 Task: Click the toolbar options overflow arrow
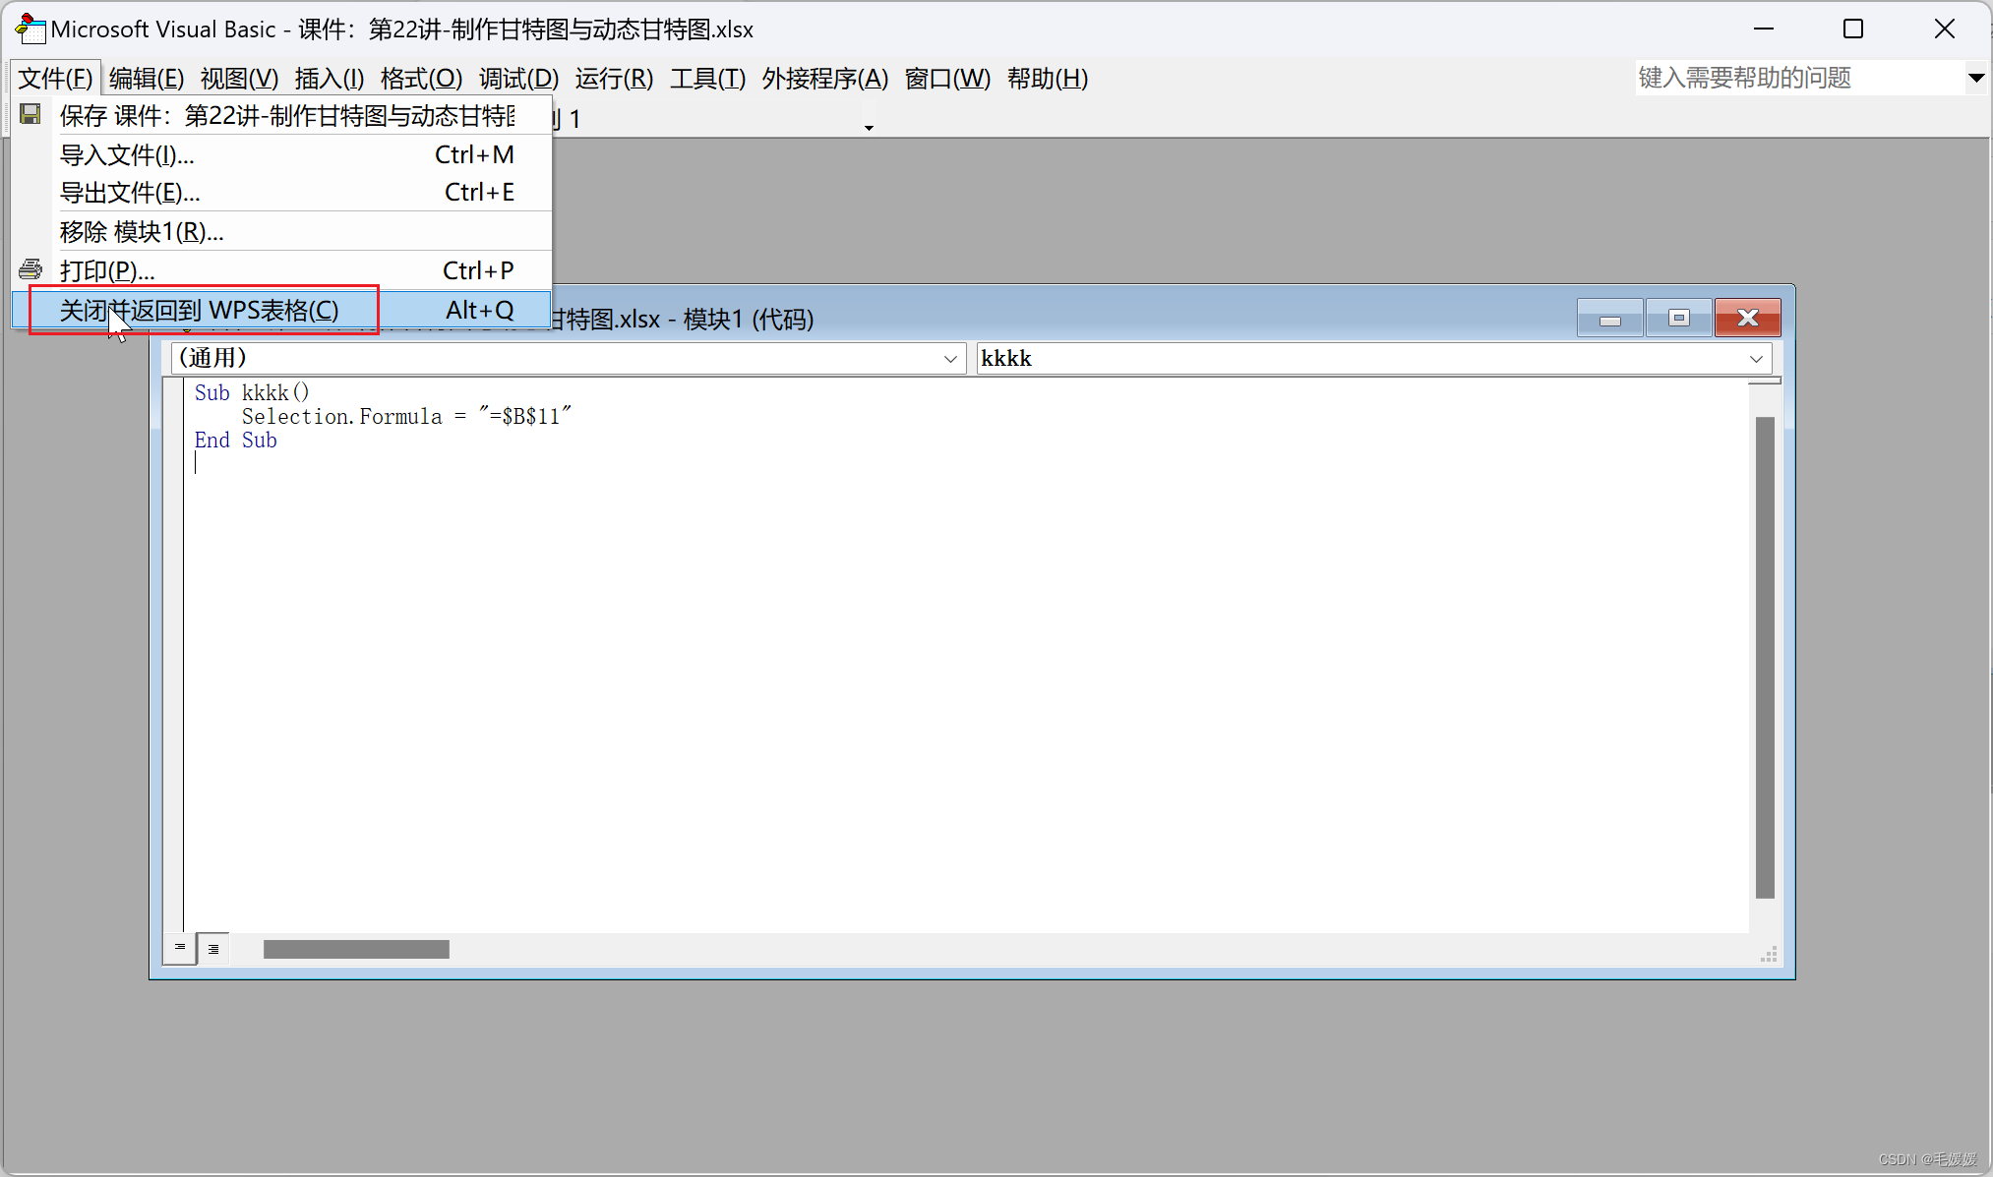tap(869, 127)
